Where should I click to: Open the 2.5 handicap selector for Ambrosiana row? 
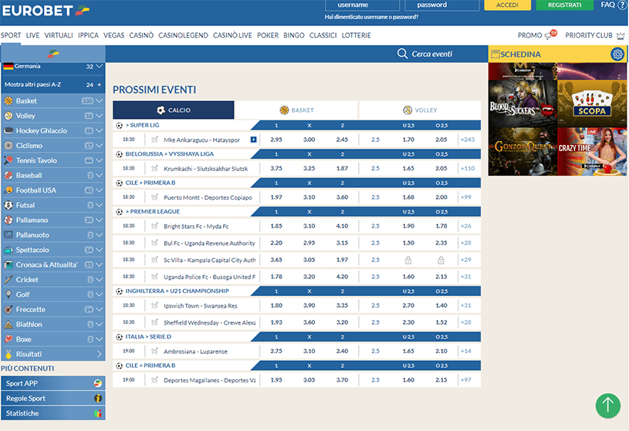pyautogui.click(x=375, y=352)
